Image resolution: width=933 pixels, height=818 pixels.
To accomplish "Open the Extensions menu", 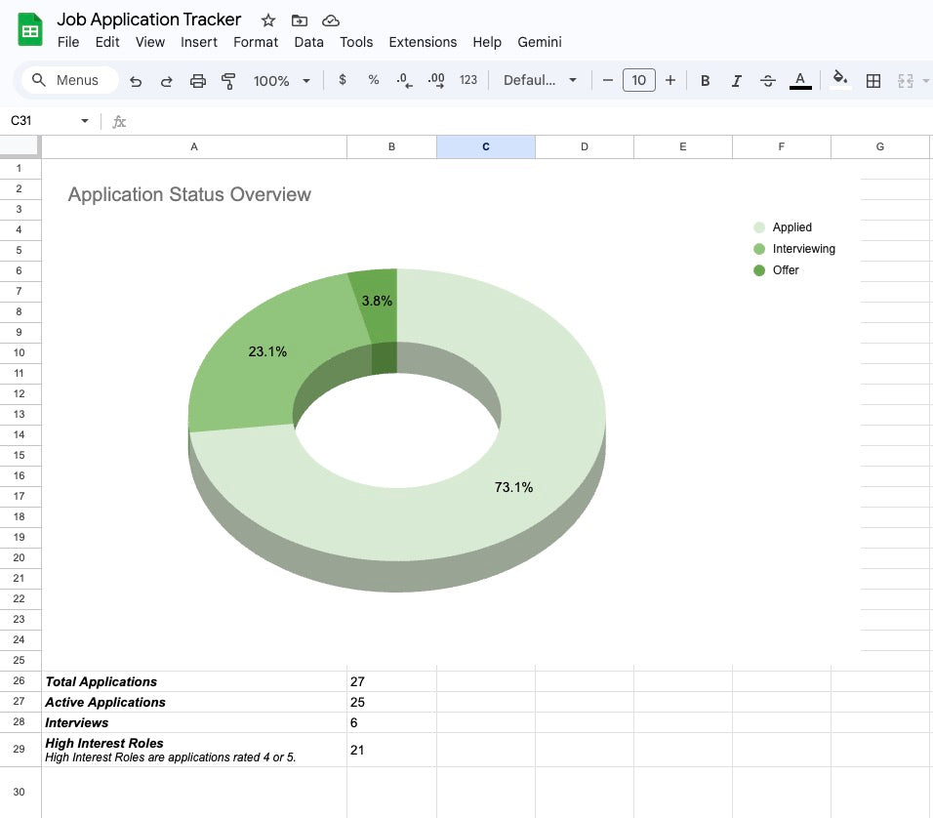I will pos(423,42).
